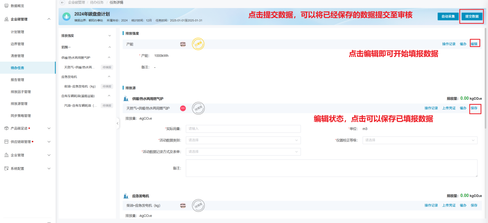Expand the 排放强度 section in the tree
The height and width of the screenshot is (223, 488).
[109, 36]
